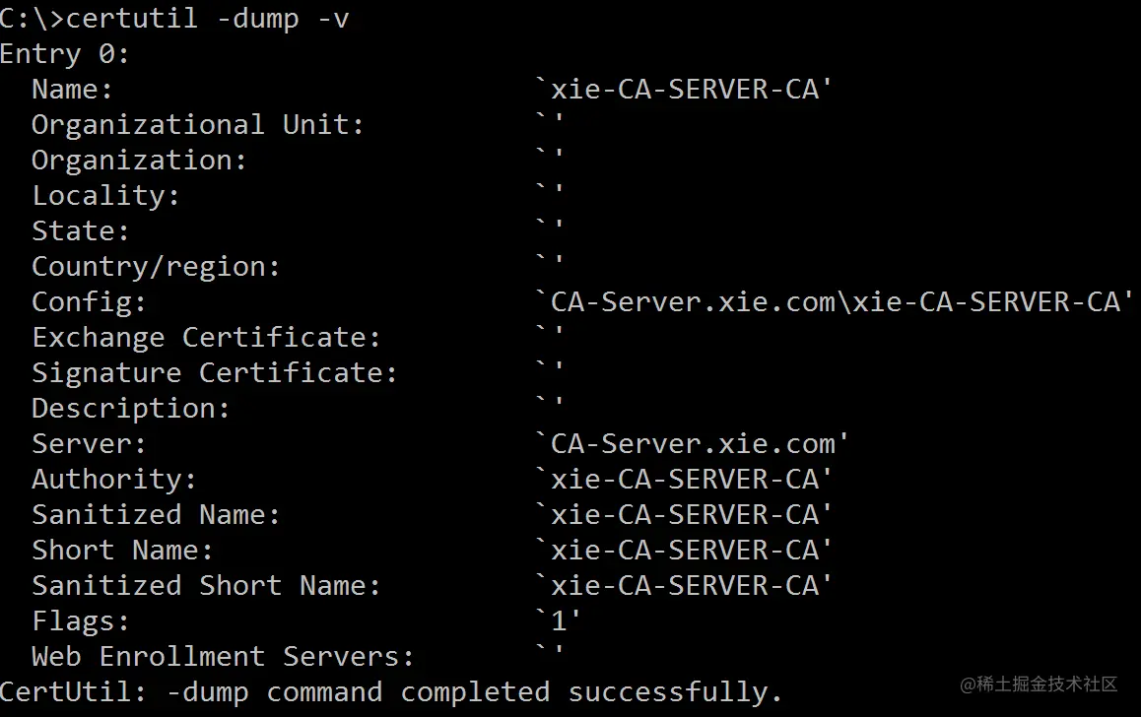Click the Organization field label

(139, 160)
